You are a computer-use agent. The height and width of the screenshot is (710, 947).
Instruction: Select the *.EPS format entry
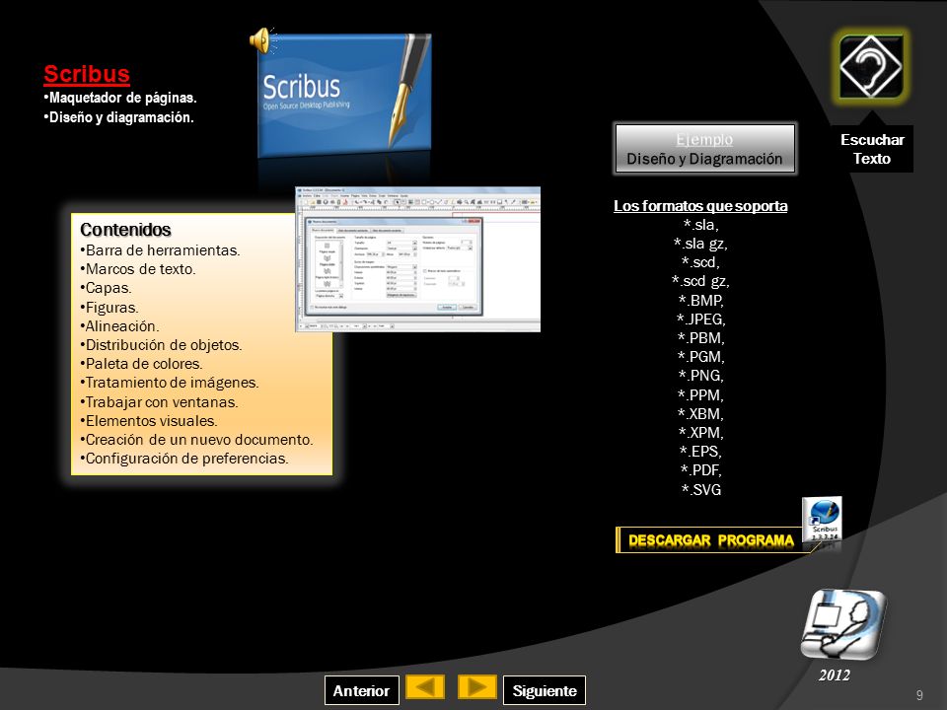(x=700, y=451)
